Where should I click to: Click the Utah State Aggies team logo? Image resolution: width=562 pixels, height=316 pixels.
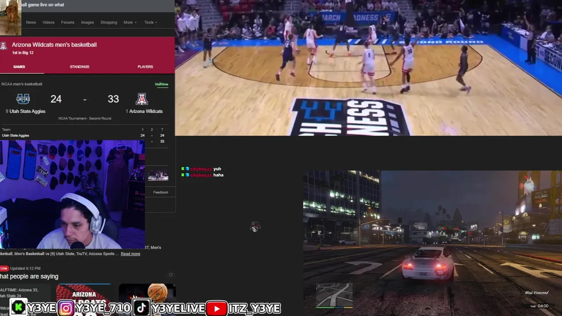pos(23,99)
